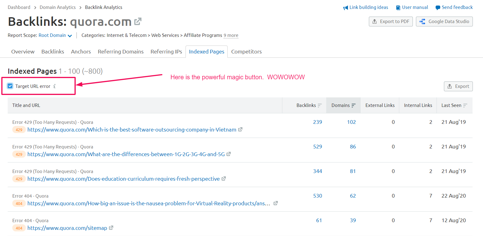Click backlinks count 344
Screen dimensions: 483x236
317,171
